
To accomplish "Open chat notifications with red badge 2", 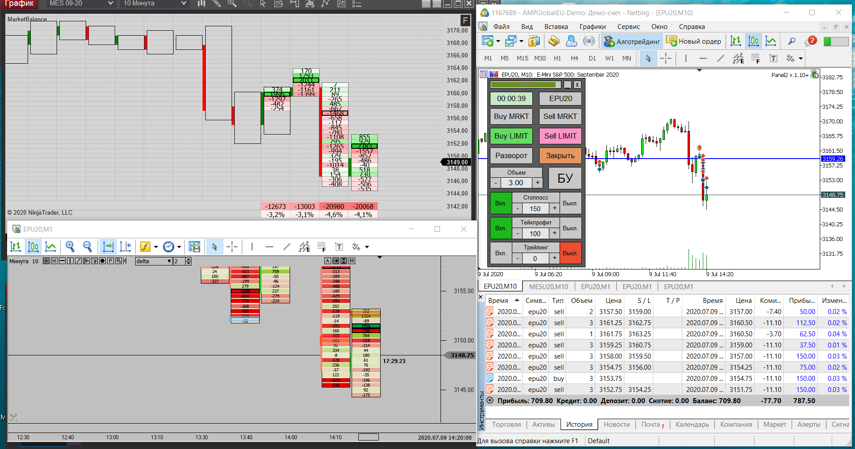I will click(x=810, y=41).
